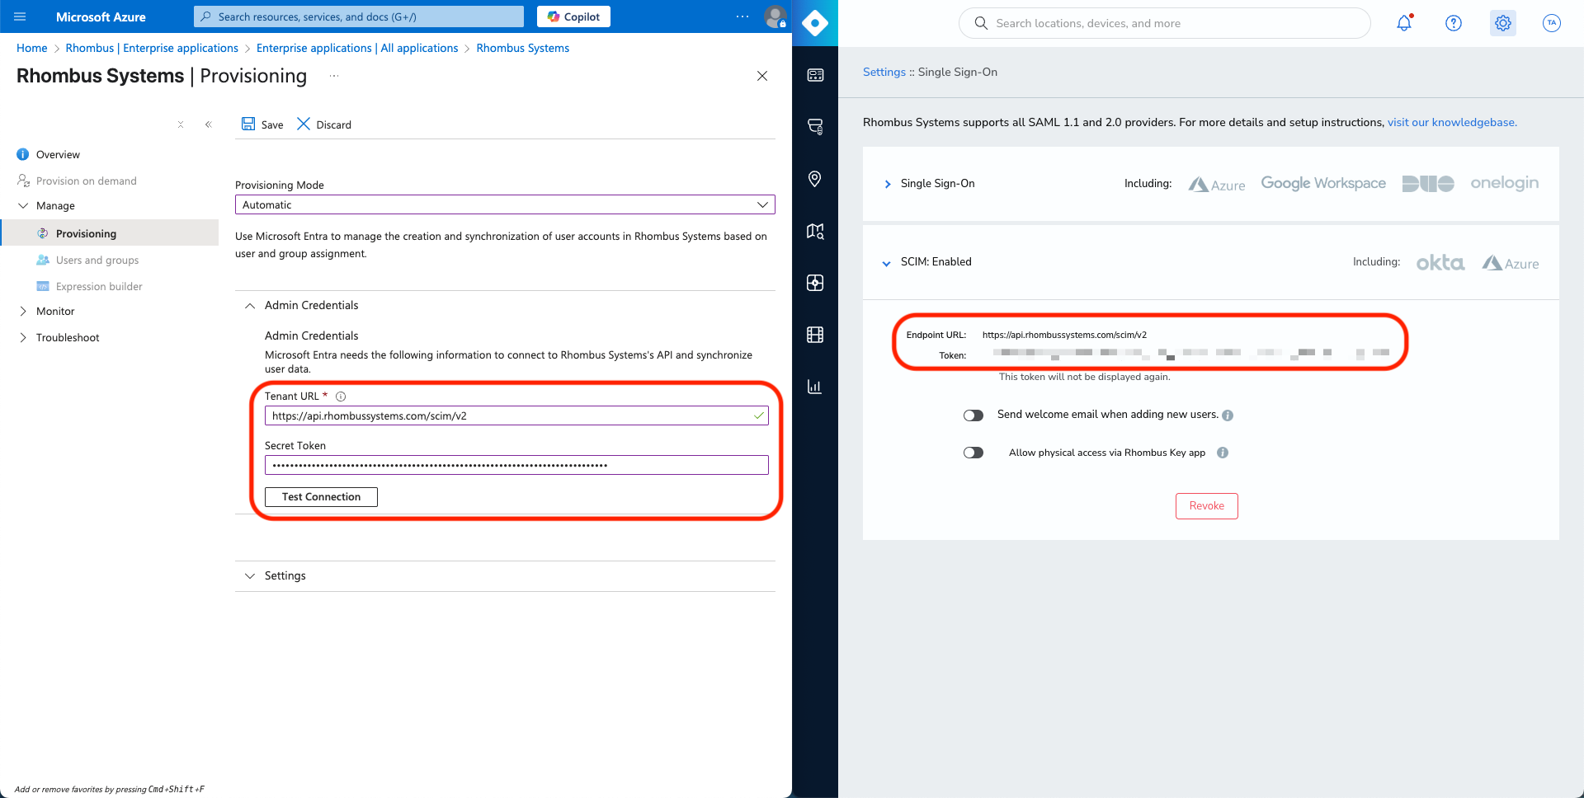Collapse the Manage menu group
The image size is (1584, 798).
[23, 206]
